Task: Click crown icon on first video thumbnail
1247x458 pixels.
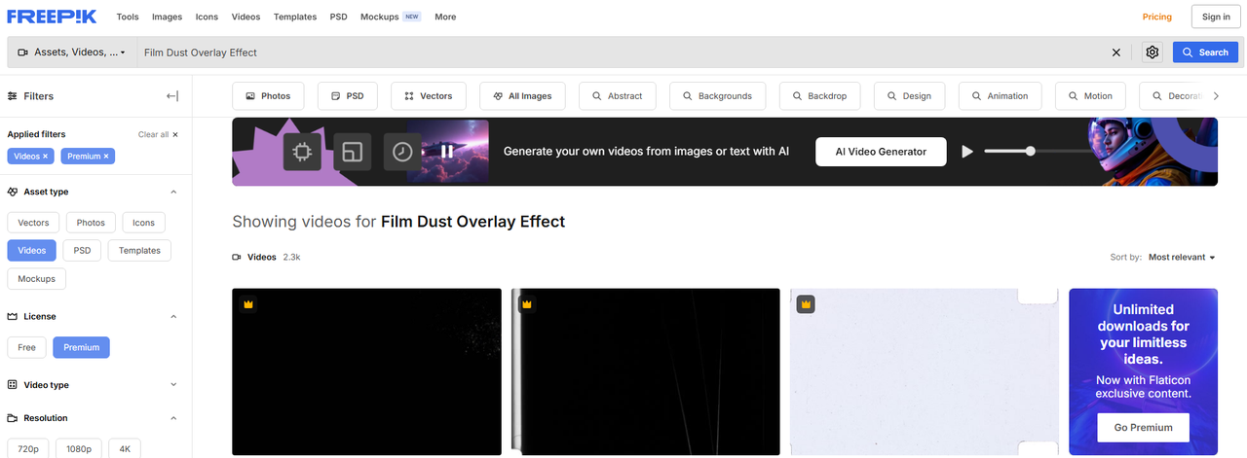Action: (x=248, y=304)
